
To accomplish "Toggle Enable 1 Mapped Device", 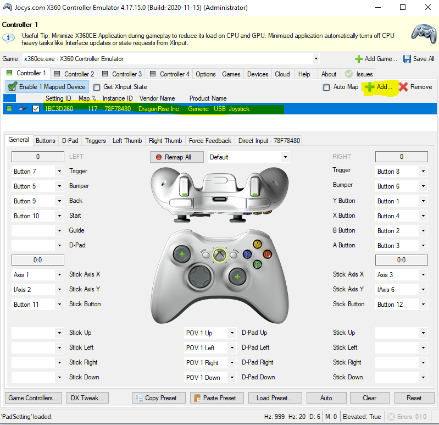I will [47, 86].
